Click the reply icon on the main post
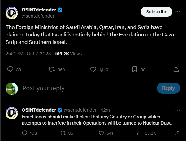186x141 pixels. (x=10, y=70)
